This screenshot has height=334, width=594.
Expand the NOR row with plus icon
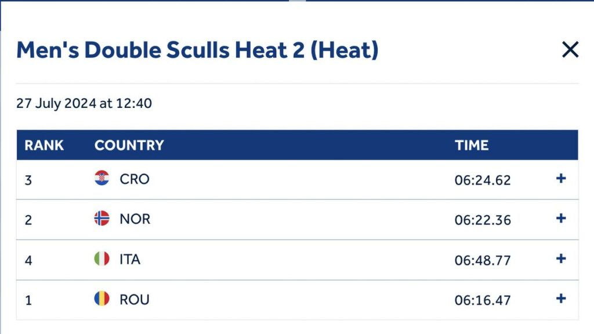pos(561,218)
